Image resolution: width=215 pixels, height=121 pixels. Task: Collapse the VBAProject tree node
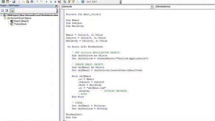tap(1, 15)
